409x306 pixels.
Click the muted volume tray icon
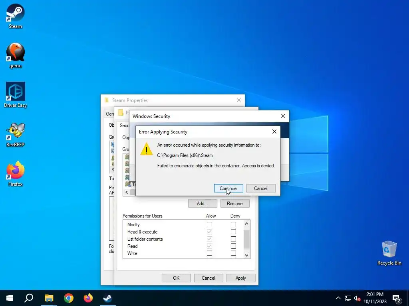357,298
